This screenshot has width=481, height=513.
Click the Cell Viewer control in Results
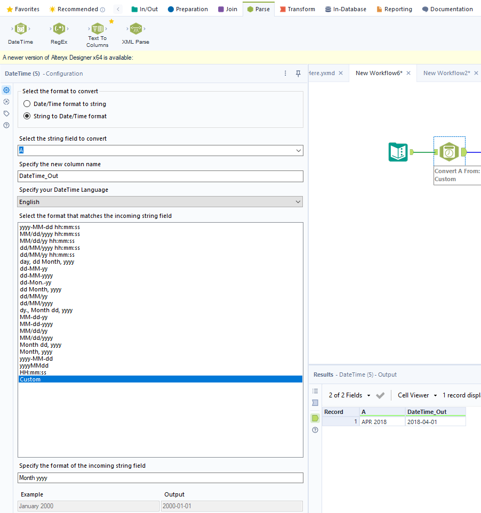(x=416, y=395)
